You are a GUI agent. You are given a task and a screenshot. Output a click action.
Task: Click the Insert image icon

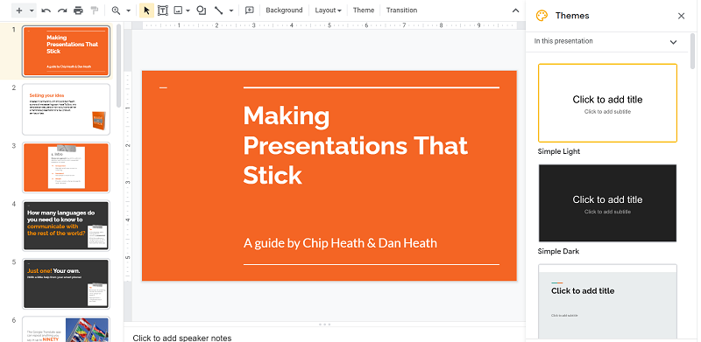click(178, 10)
